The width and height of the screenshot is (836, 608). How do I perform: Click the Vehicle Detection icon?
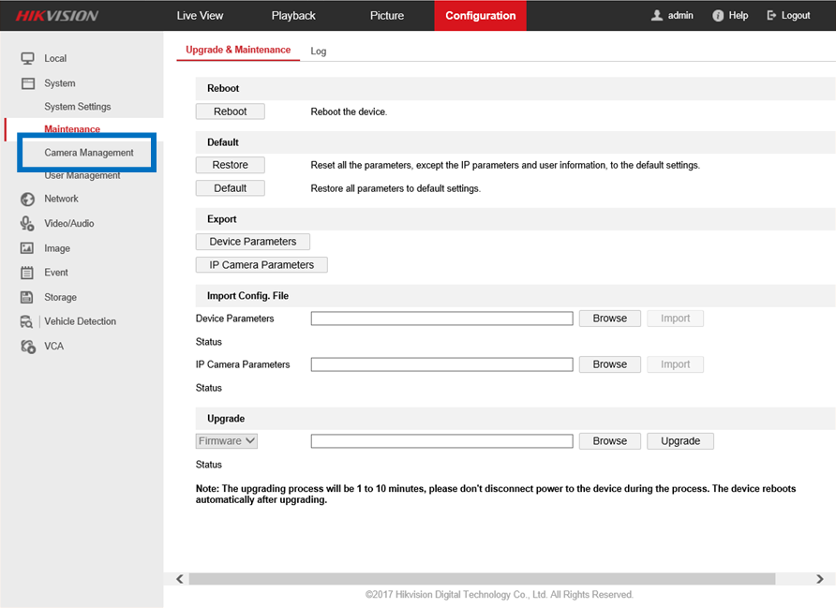27,321
